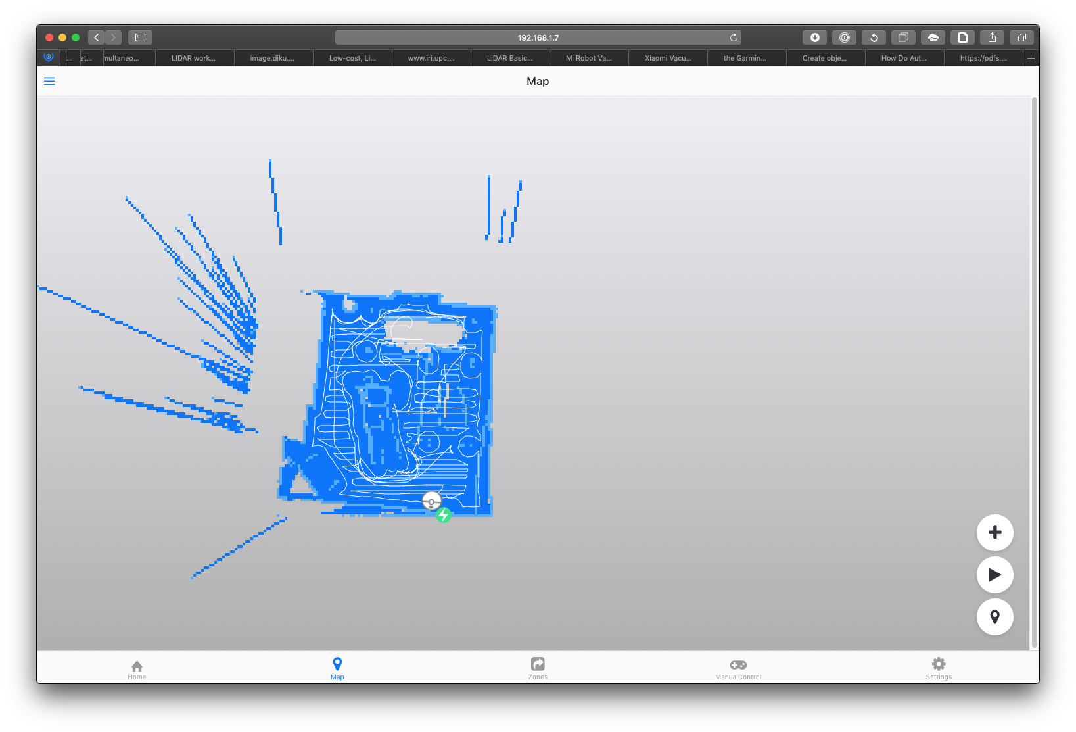Start cleaning with the play button
This screenshot has width=1076, height=732.
pos(994,575)
